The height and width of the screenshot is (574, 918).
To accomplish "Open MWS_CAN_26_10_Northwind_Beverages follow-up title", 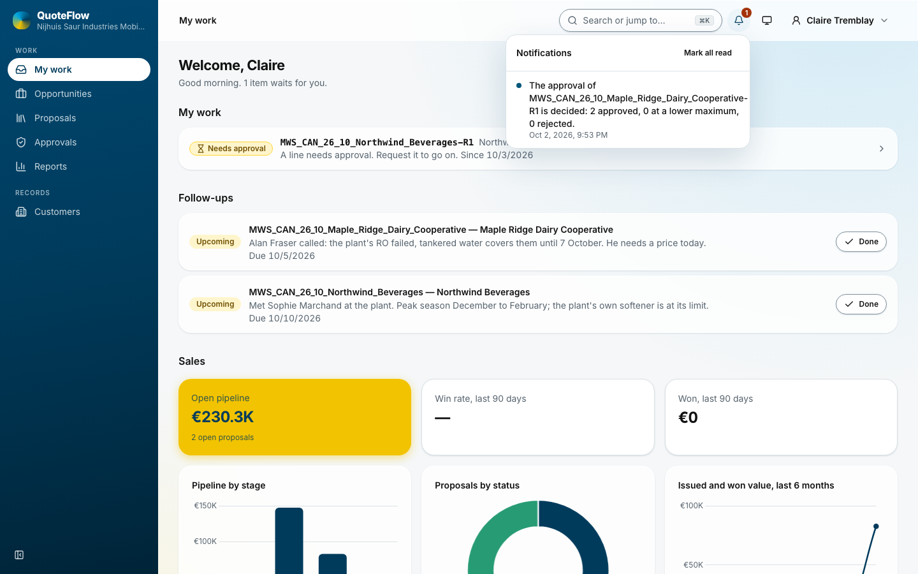I will 390,292.
